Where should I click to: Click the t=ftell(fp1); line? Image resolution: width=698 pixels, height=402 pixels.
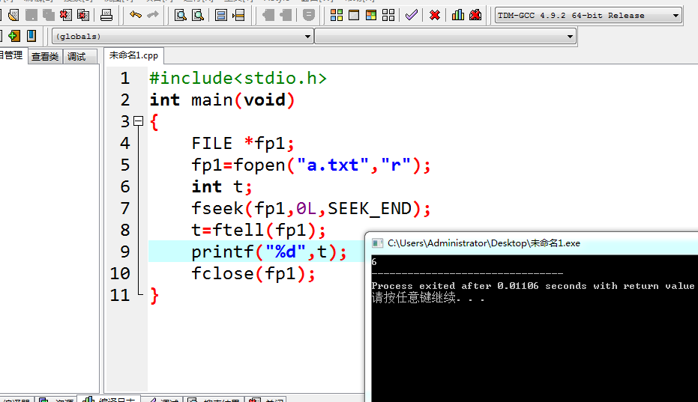coord(259,231)
